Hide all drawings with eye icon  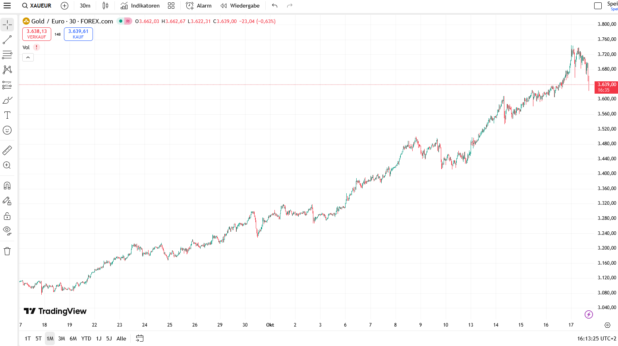(x=7, y=231)
